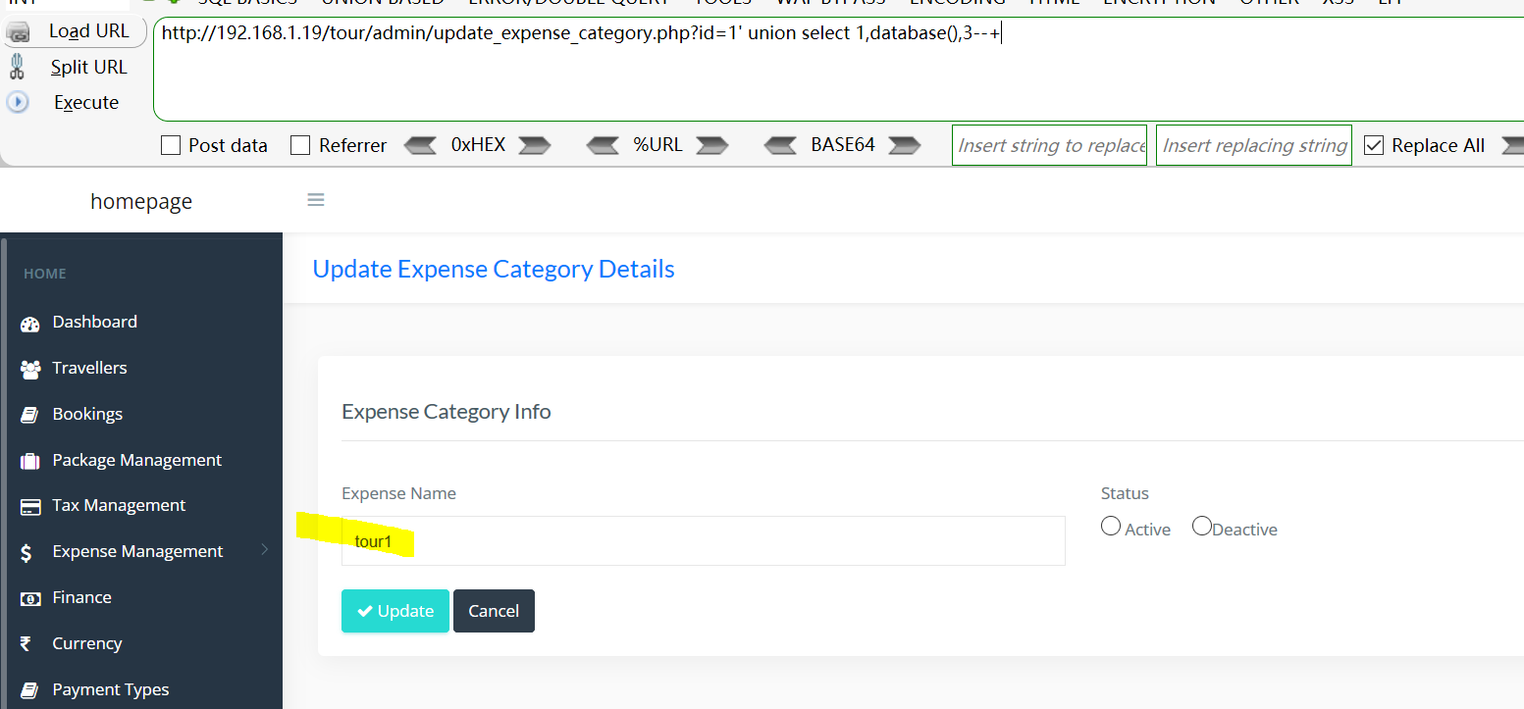Enable the Post data checkbox

[171, 145]
